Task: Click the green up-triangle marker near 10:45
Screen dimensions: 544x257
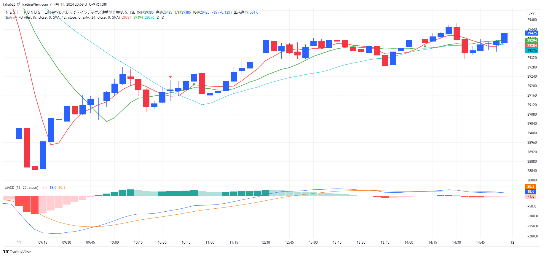Action: coord(194,84)
